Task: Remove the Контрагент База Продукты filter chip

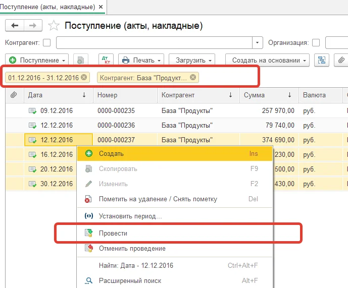Action: coord(193,77)
